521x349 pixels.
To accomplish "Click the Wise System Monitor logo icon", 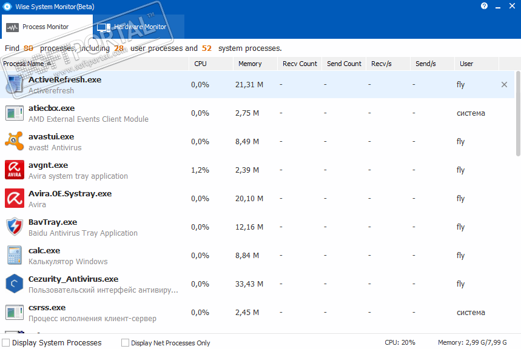I will pos(7,6).
